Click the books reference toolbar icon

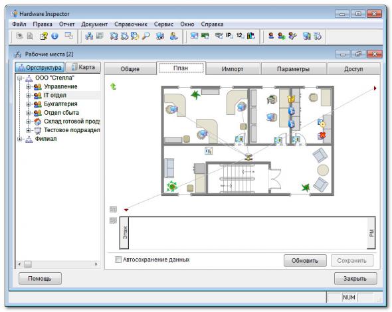(250, 36)
